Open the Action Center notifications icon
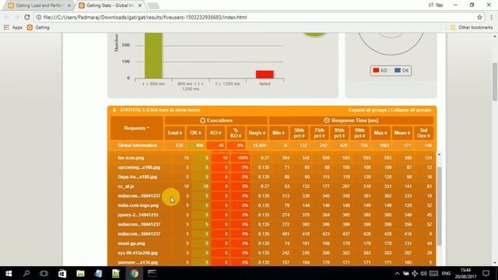498x280 pixels. click(x=486, y=273)
